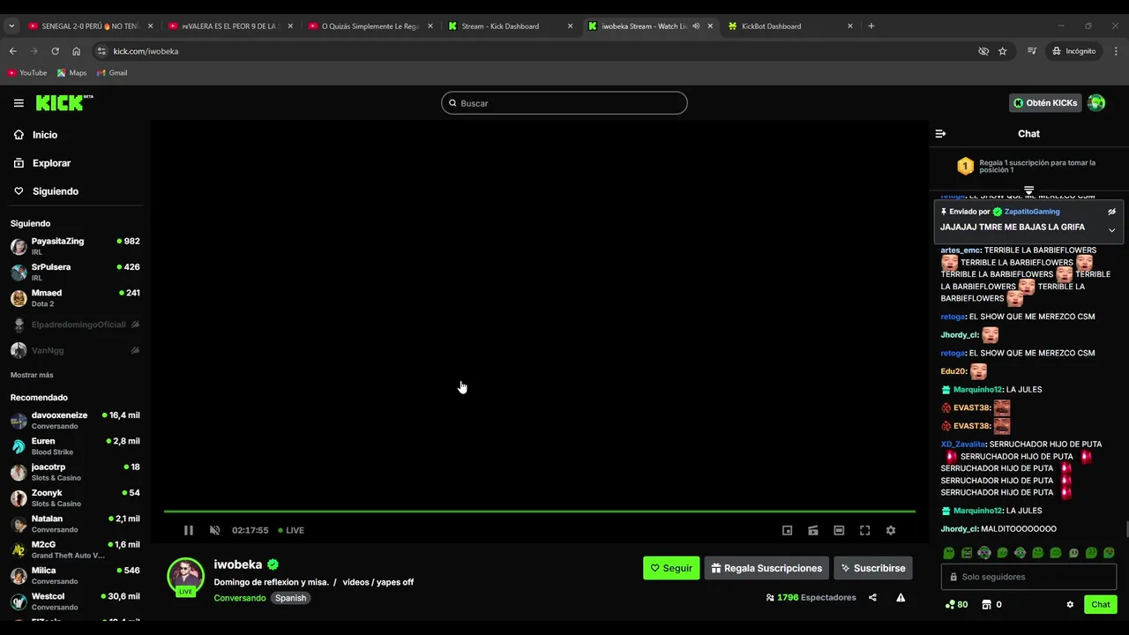Open the chat settings gear
Image resolution: width=1129 pixels, height=635 pixels.
tap(1070, 605)
